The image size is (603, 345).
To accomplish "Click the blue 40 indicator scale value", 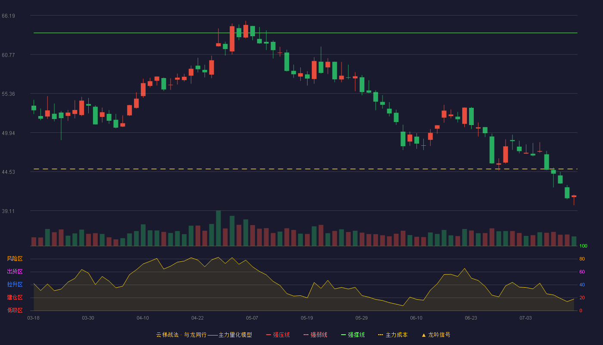I will [x=582, y=285].
